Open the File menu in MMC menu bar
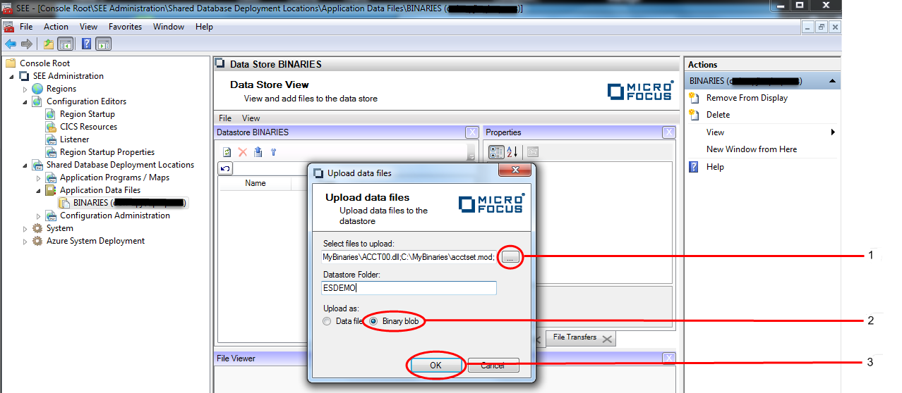902x393 pixels. click(x=26, y=27)
